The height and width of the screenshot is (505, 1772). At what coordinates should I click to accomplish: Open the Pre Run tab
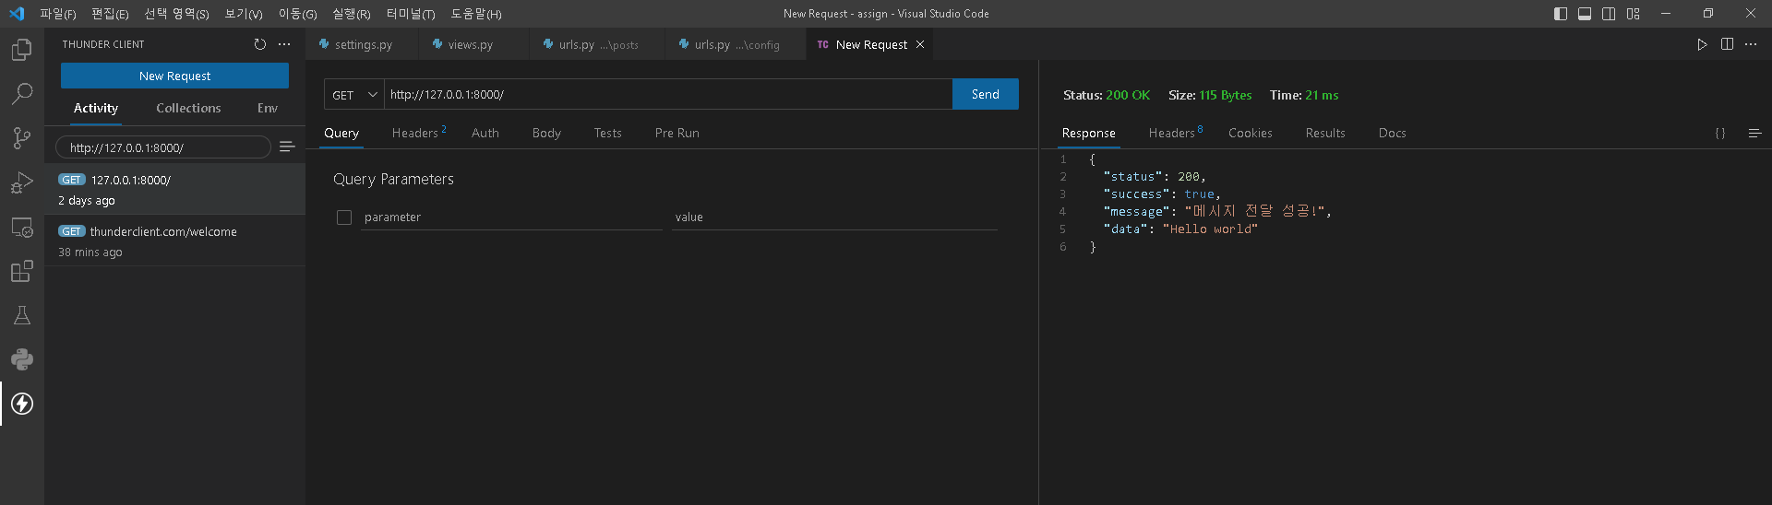tap(676, 134)
